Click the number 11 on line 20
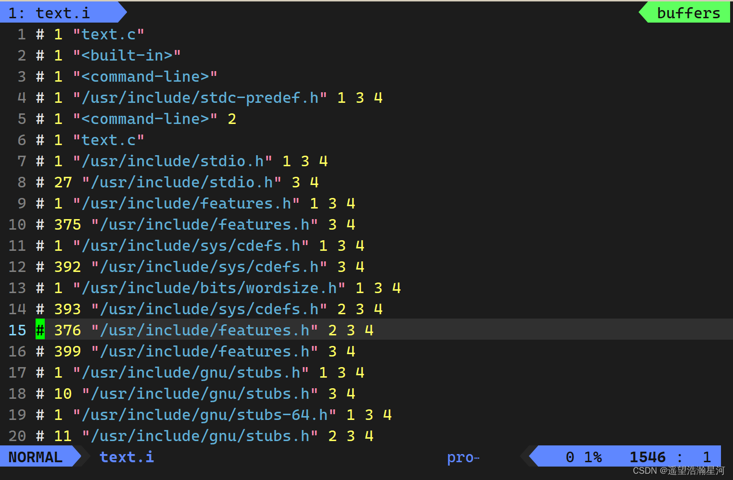Screen dimensions: 733x480 coord(63,436)
